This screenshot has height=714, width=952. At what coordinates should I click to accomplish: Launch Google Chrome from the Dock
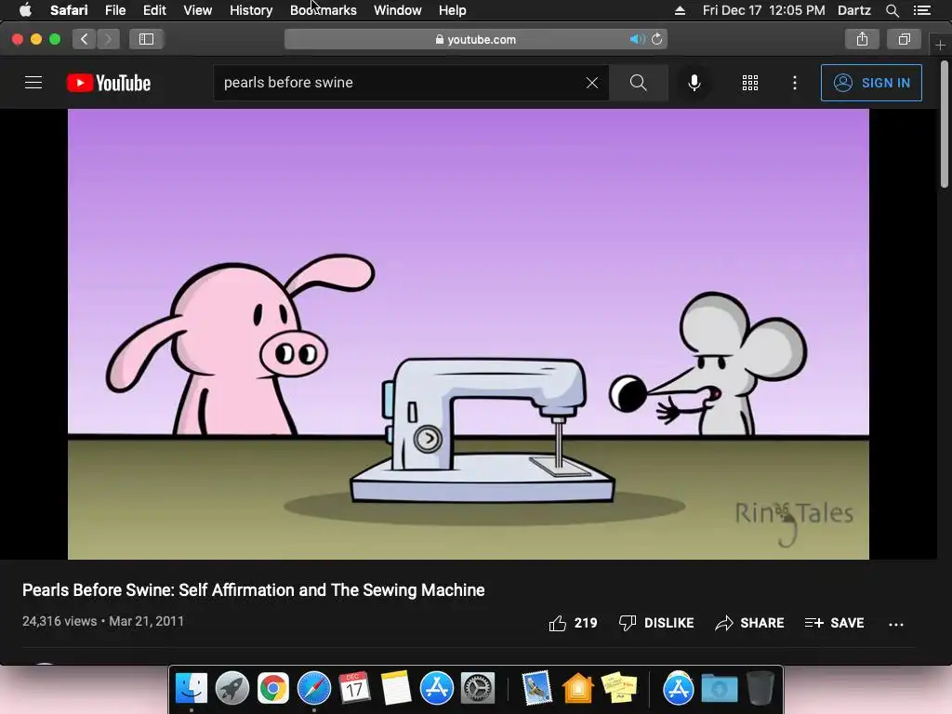pos(272,689)
